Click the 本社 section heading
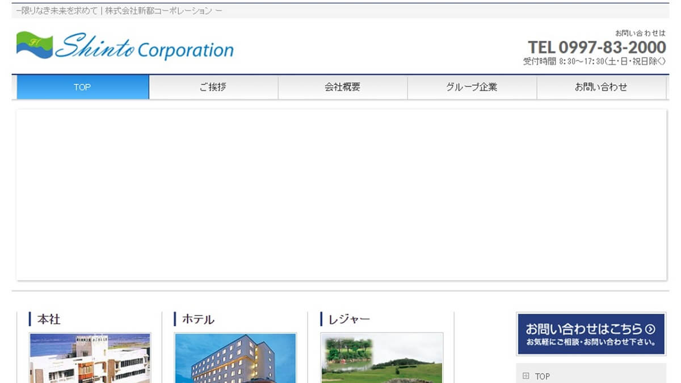681x383 pixels. 49,319
